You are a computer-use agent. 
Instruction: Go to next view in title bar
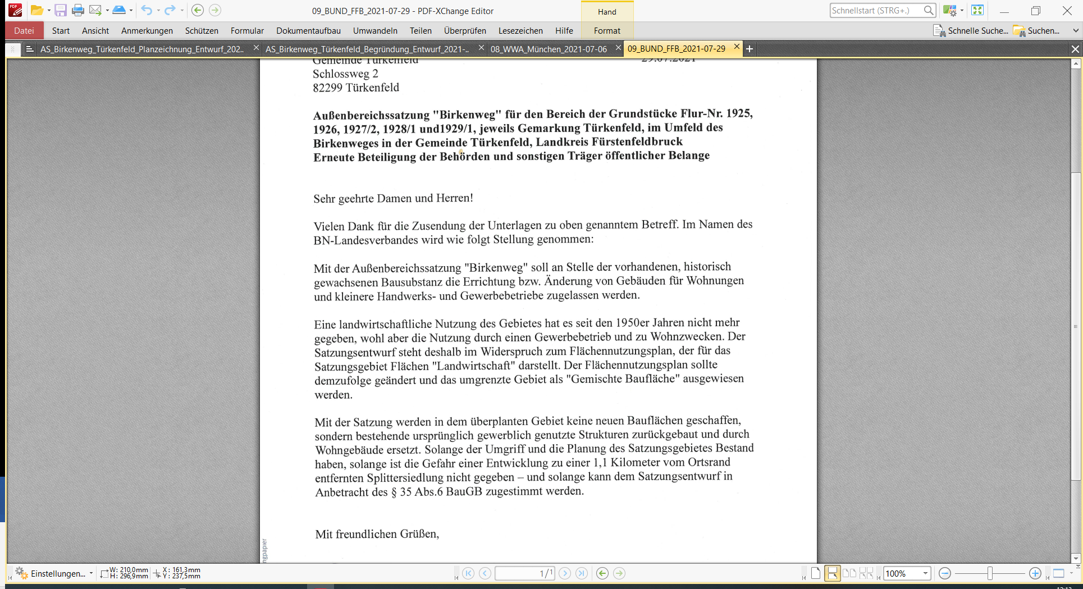click(x=215, y=10)
